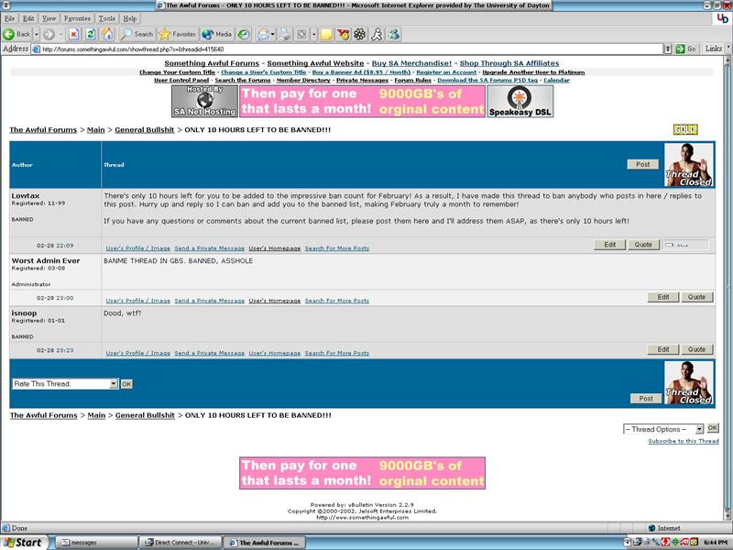733x550 pixels.
Task: Click Edit on Lowtax's post
Action: coord(609,245)
